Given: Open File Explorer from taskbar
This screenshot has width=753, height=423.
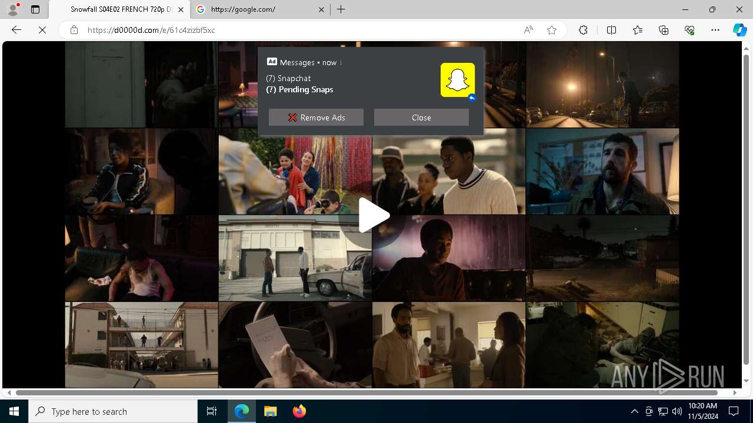Looking at the screenshot, I should tap(270, 411).
